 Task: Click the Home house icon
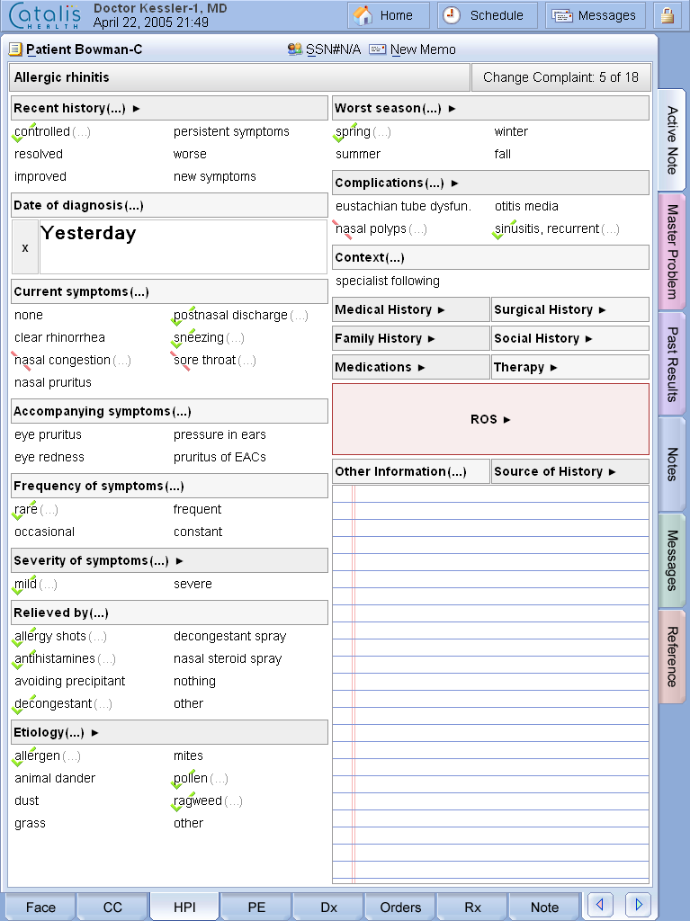coord(363,15)
